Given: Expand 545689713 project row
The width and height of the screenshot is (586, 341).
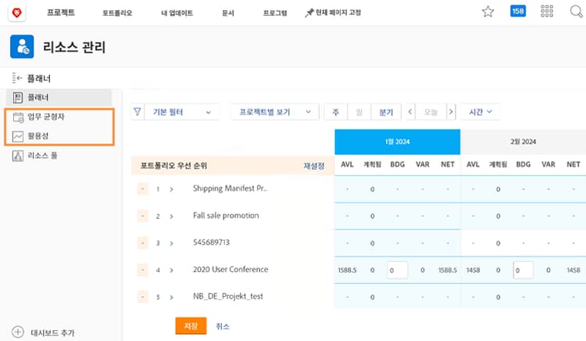Looking at the screenshot, I should click(172, 243).
